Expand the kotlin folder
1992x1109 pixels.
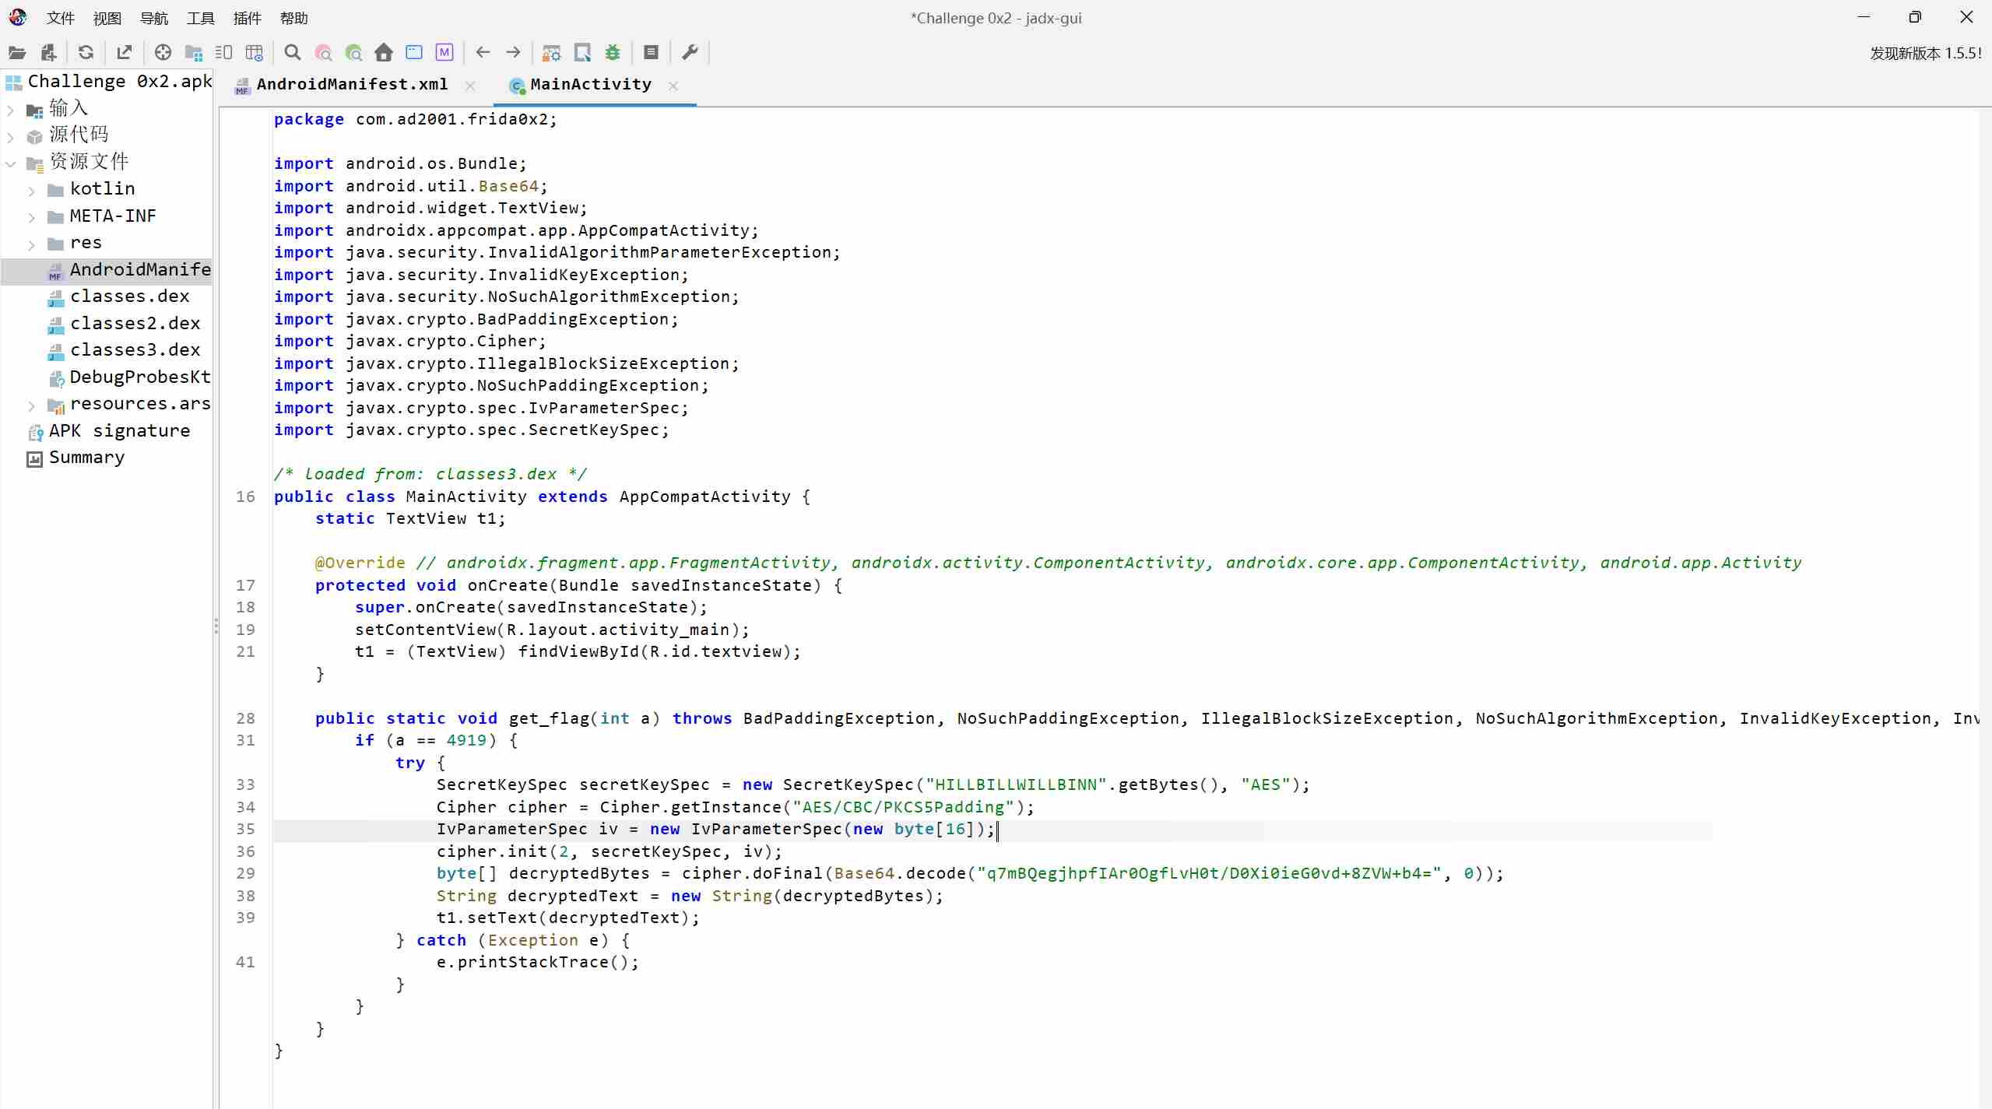31,191
